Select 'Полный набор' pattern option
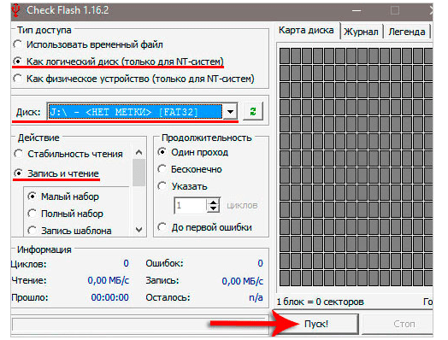The image size is (448, 340). 65,214
